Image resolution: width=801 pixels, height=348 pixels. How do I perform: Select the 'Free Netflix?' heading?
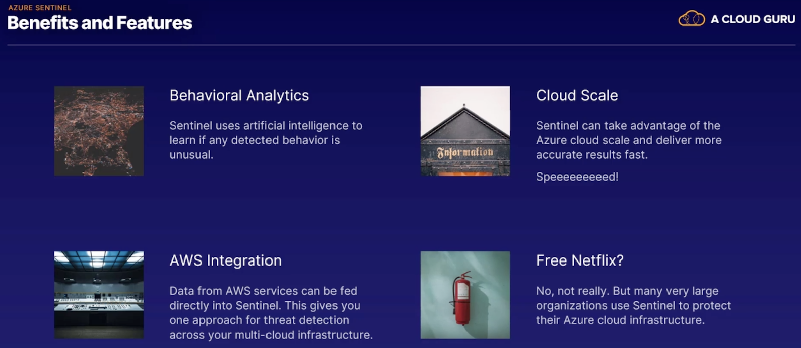(x=579, y=260)
